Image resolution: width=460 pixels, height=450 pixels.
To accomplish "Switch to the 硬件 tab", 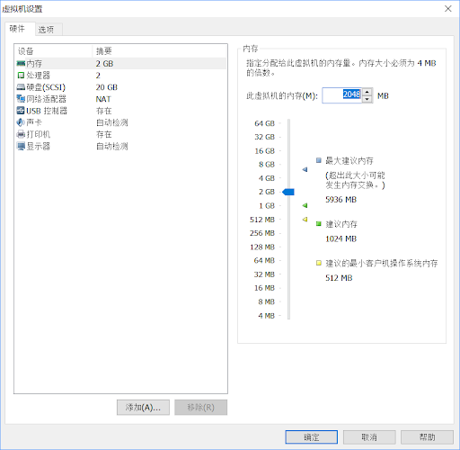I will point(20,29).
